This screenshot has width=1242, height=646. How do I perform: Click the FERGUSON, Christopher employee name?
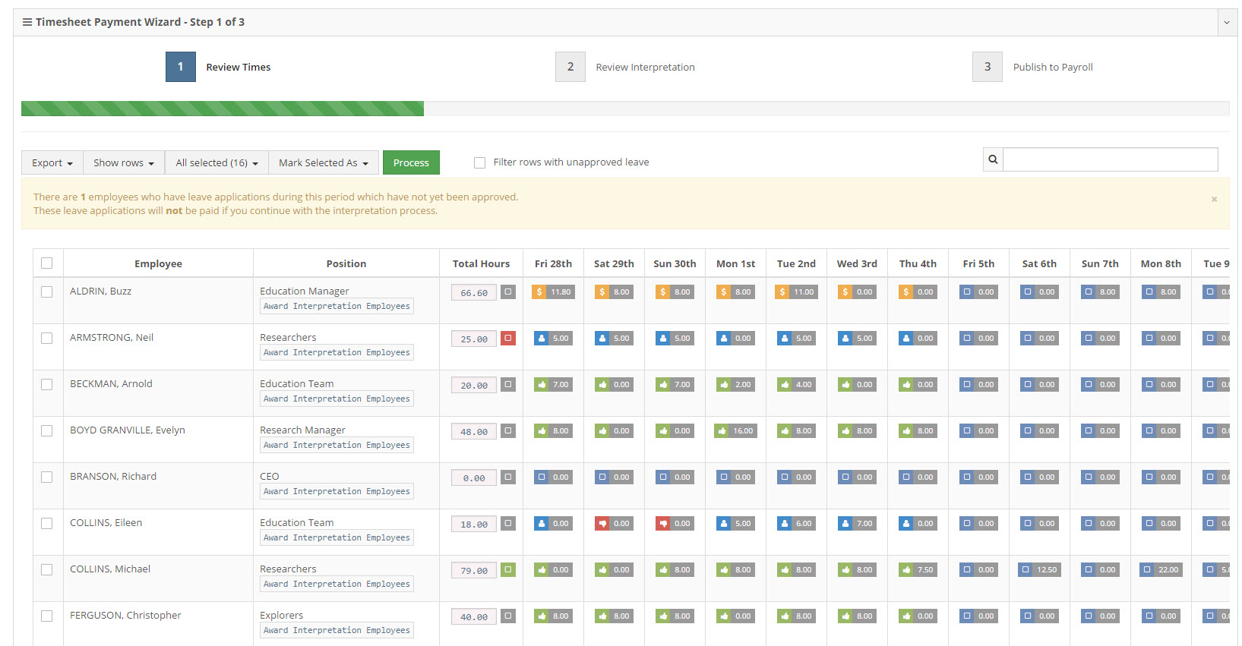point(125,616)
